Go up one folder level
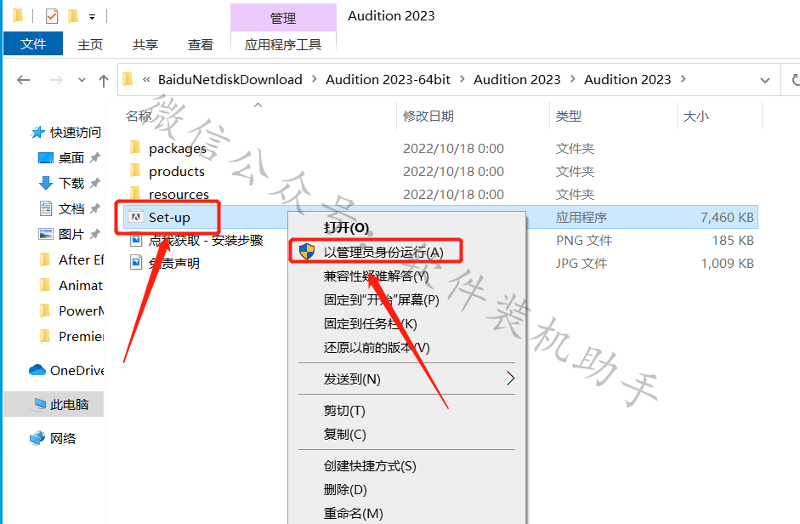Screen dimensions: 800x524 104,80
